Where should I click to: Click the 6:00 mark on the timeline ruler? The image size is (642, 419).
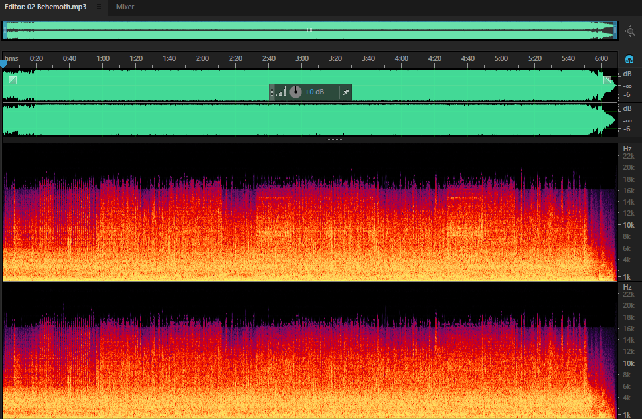click(601, 58)
